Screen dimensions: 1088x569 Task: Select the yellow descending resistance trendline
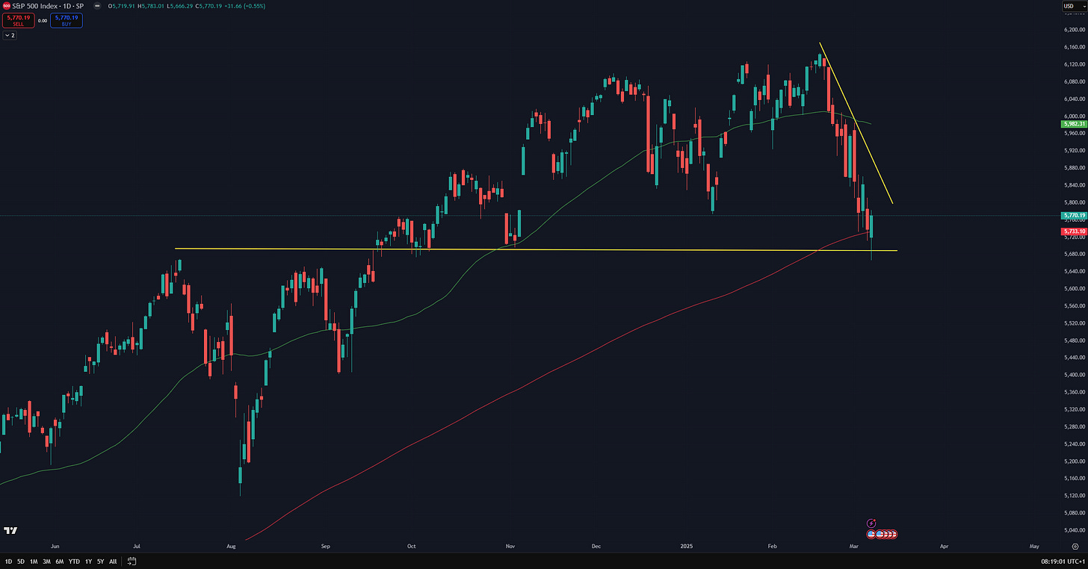[856, 123]
